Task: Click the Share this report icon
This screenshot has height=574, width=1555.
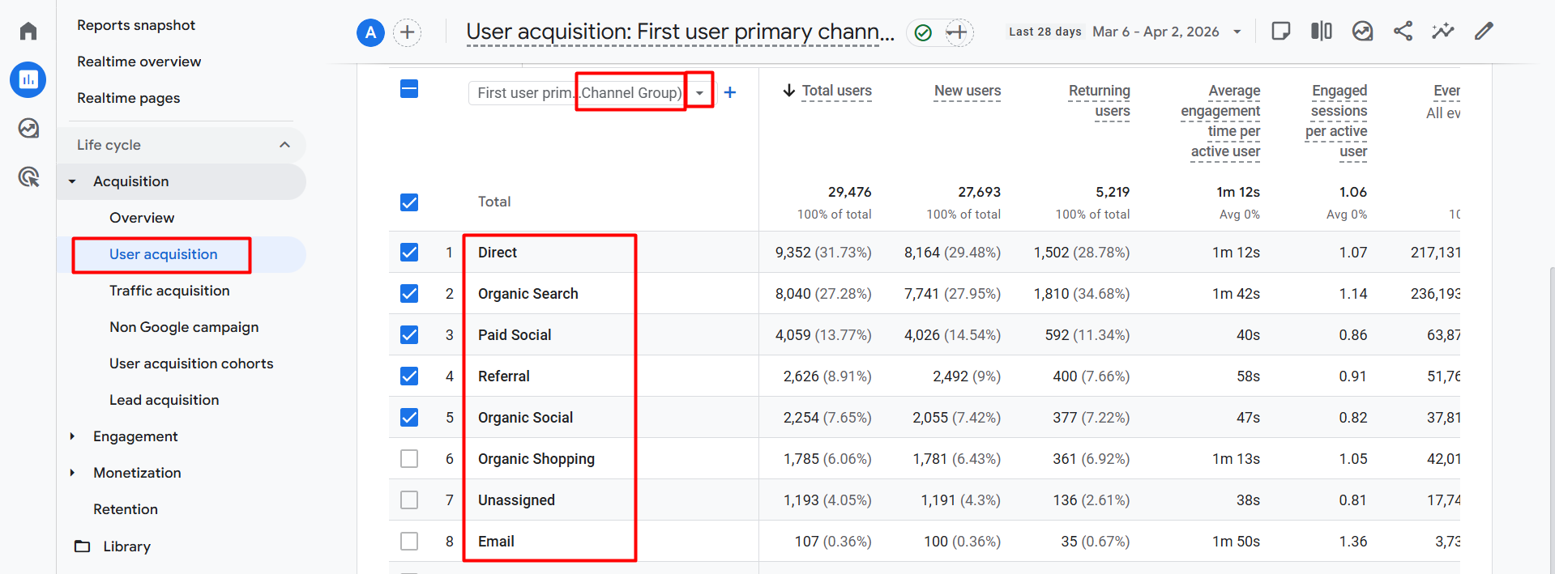Action: click(1403, 31)
